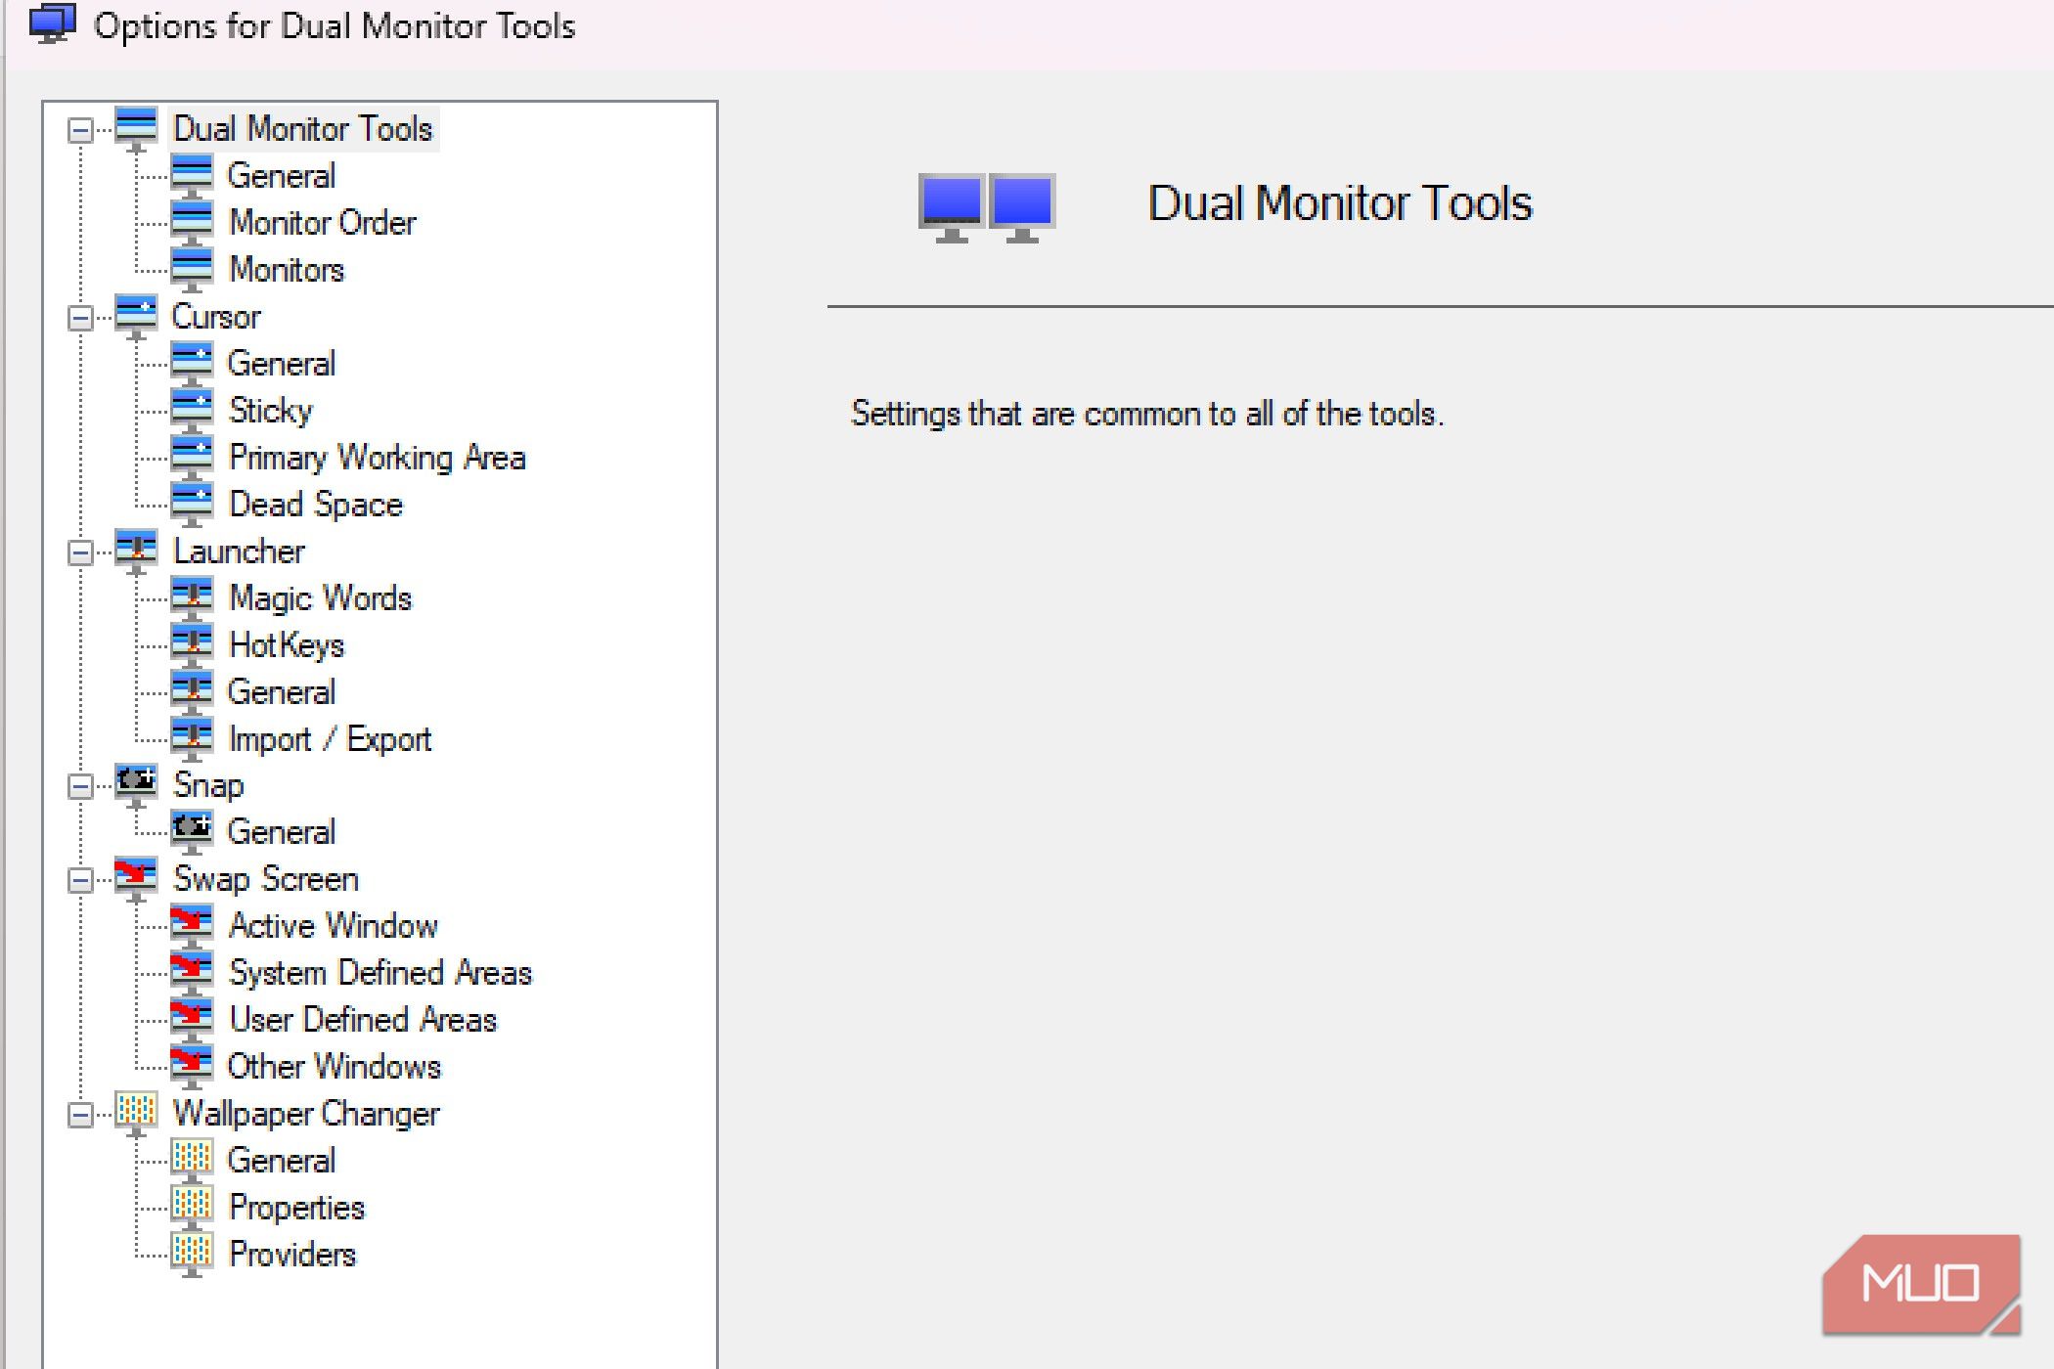Click the Sticky cursor icon
The width and height of the screenshot is (2054, 1369).
click(192, 411)
